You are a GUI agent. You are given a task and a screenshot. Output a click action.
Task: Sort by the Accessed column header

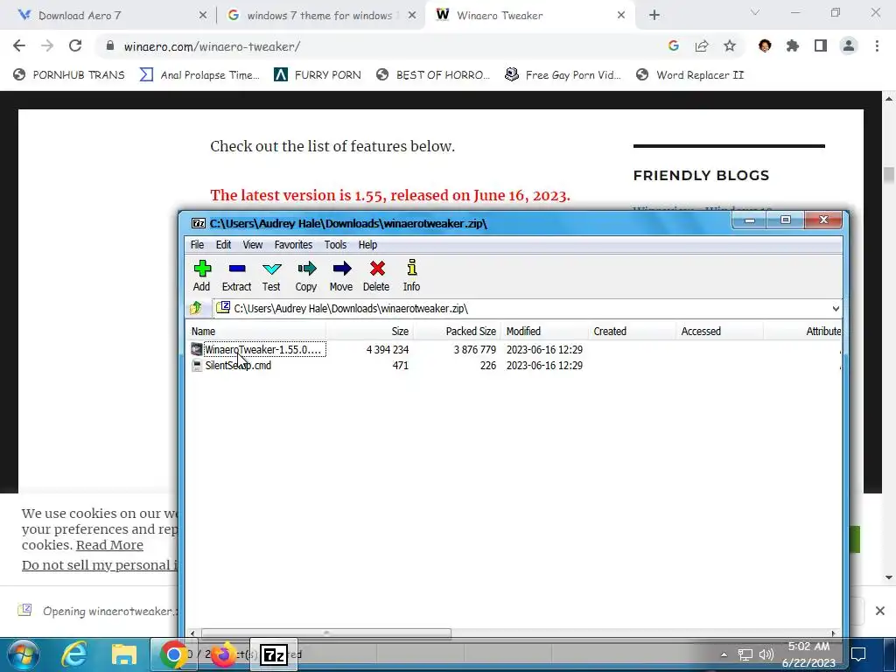[x=719, y=332]
